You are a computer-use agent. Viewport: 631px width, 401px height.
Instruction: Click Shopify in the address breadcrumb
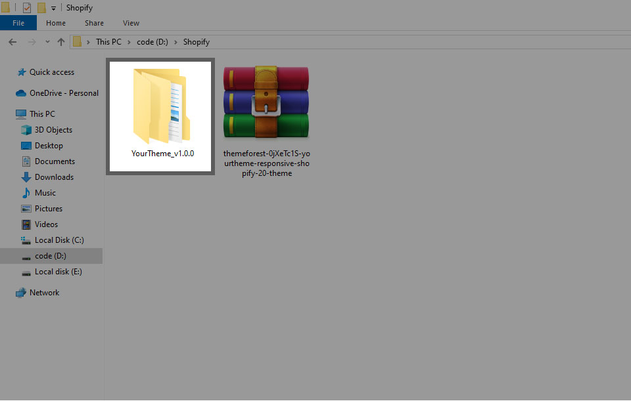pos(197,42)
